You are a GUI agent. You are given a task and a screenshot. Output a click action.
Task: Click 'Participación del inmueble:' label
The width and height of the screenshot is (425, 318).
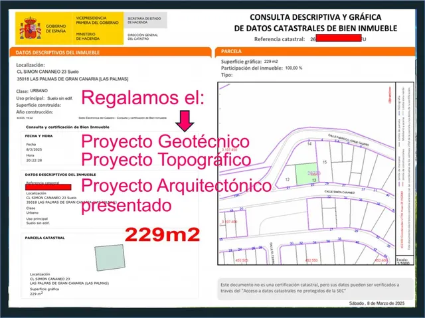pos(252,68)
